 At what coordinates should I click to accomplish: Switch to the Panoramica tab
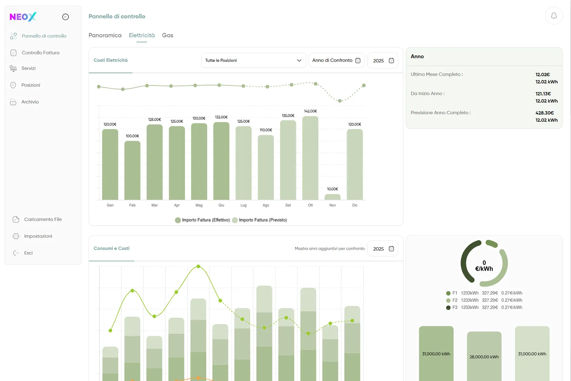[105, 35]
